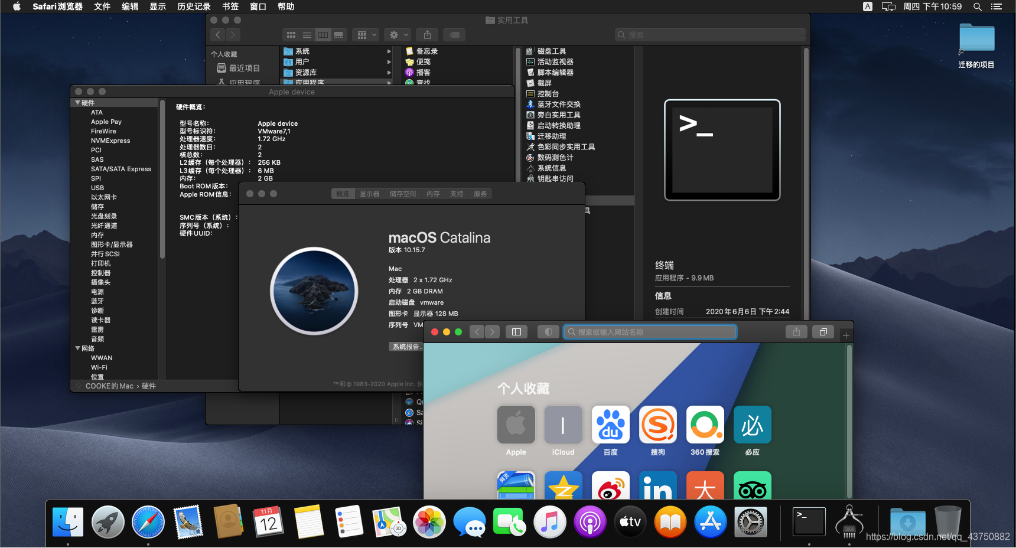Open Contacts book icon in Dock
The width and height of the screenshot is (1016, 548).
point(228,522)
